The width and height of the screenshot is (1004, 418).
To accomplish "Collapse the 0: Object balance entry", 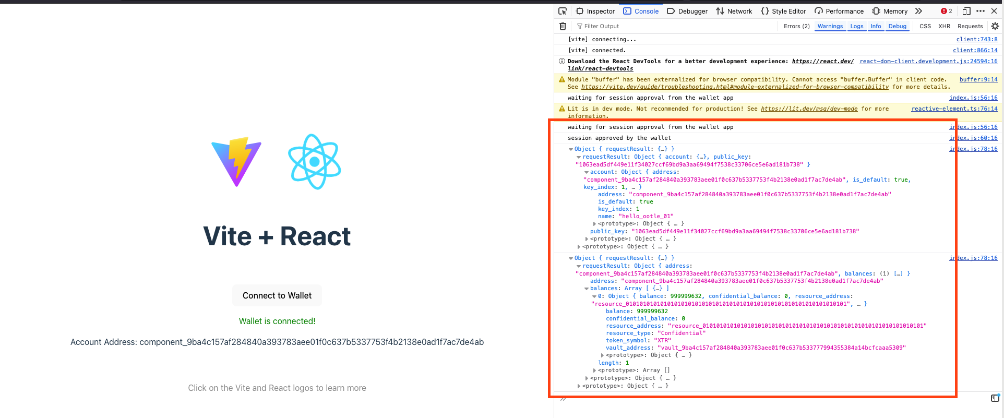I will click(594, 296).
